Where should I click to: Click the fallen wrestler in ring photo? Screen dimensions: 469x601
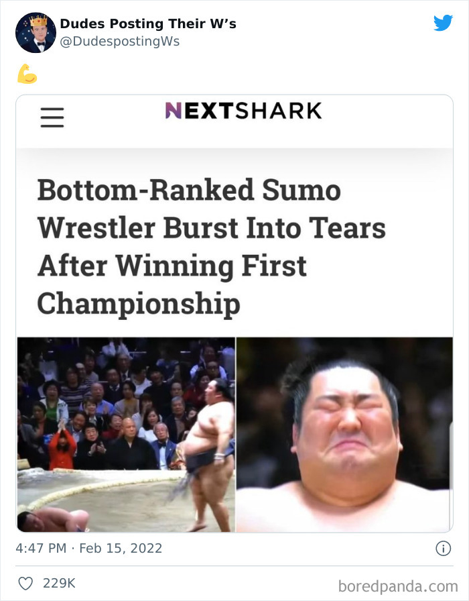[x=54, y=521]
